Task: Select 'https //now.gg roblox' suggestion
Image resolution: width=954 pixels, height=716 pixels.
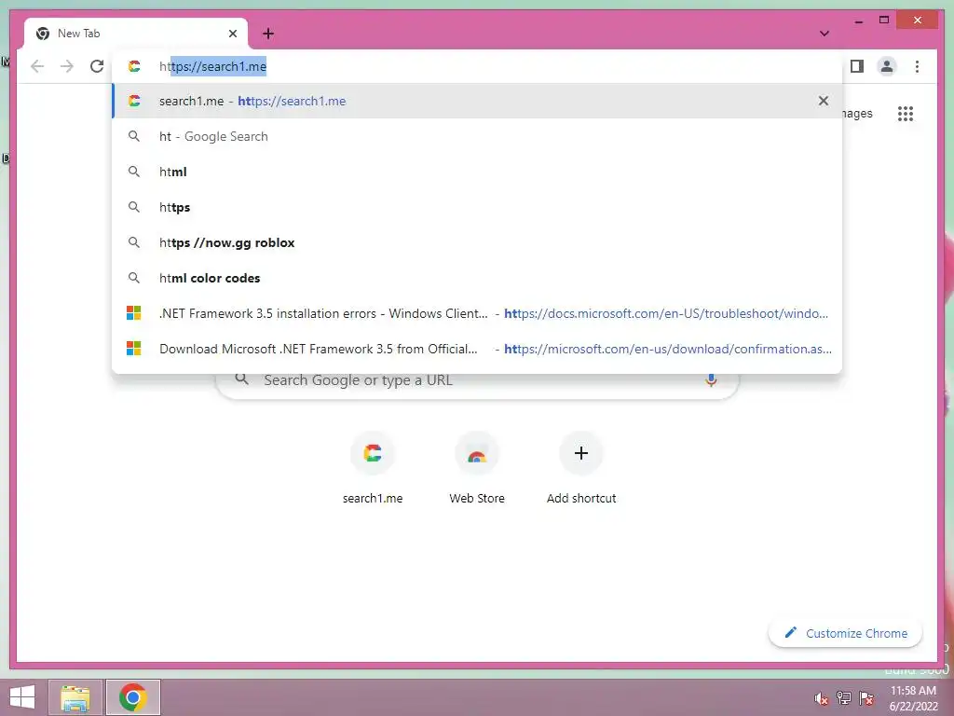Action: coord(477,242)
